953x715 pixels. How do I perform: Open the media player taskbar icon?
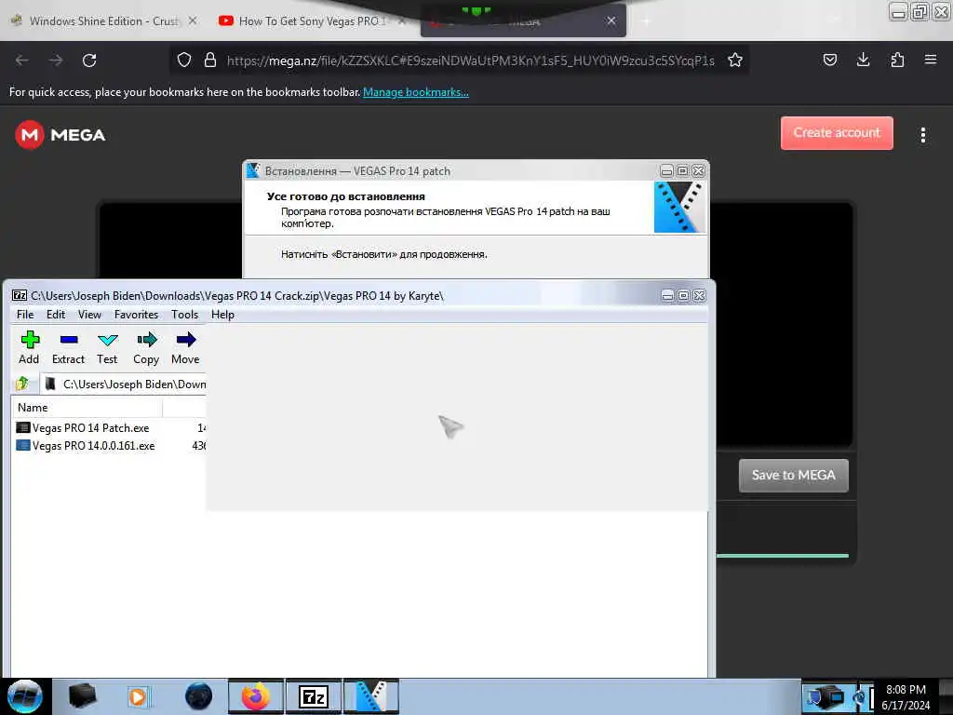[x=138, y=696]
